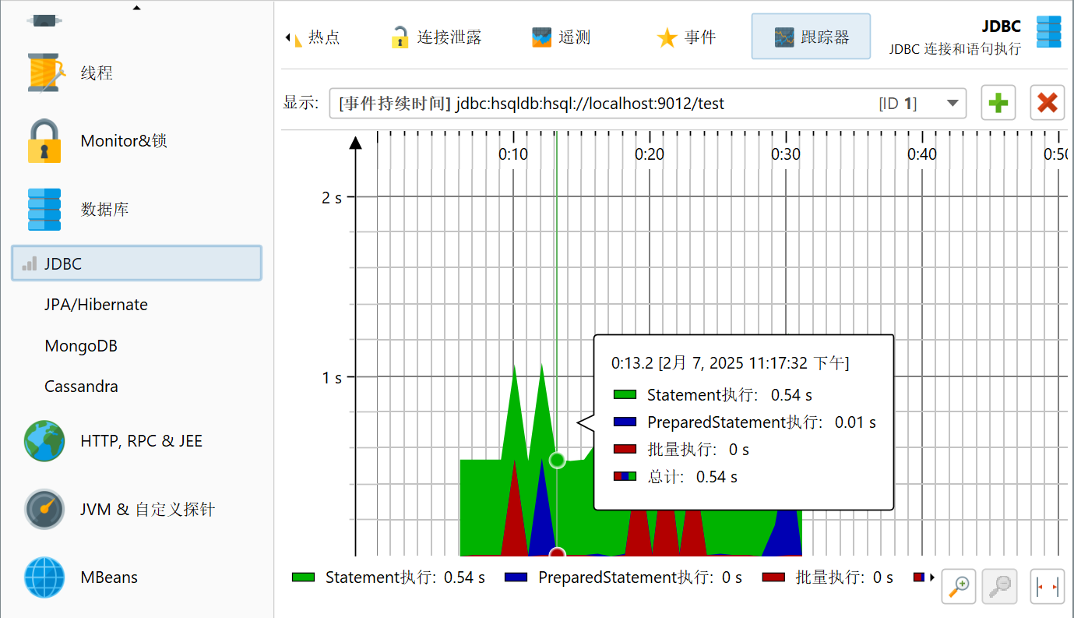Open the 线程 section label
1074x618 pixels.
[x=97, y=73]
